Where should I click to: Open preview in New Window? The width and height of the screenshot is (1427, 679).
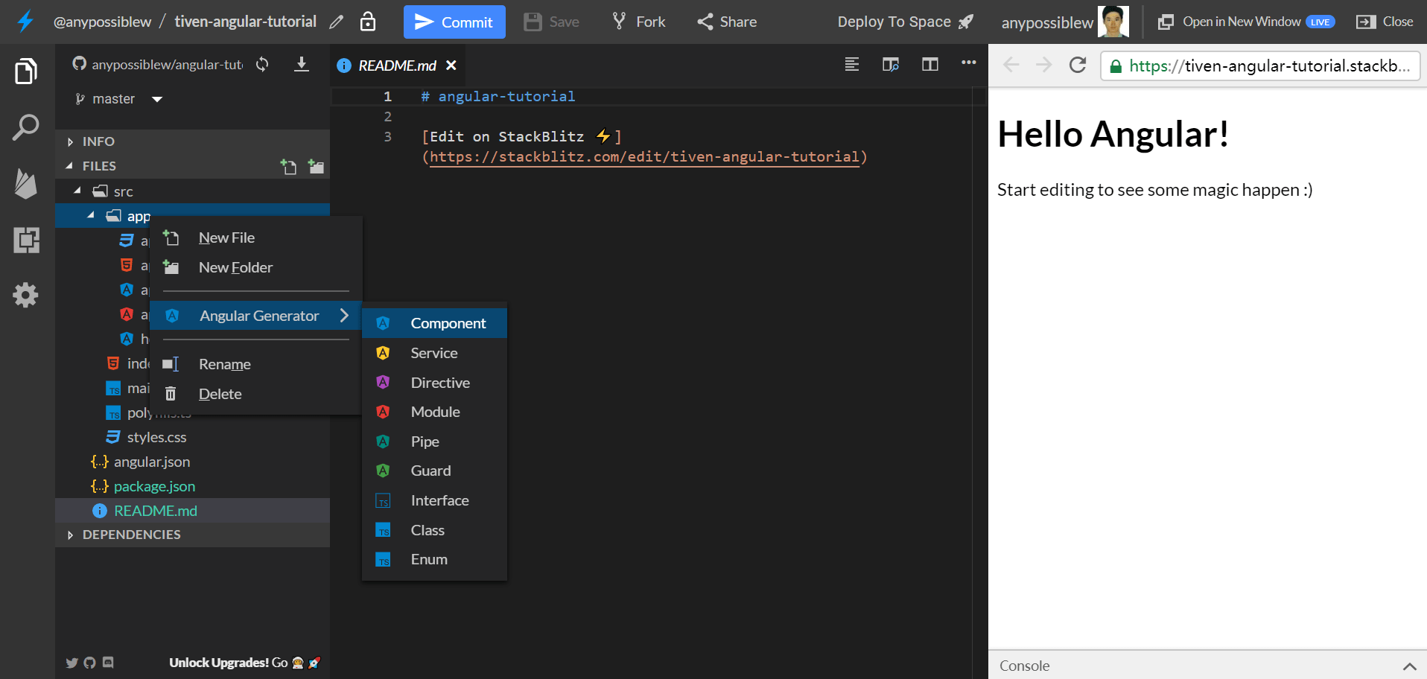pyautogui.click(x=1246, y=22)
